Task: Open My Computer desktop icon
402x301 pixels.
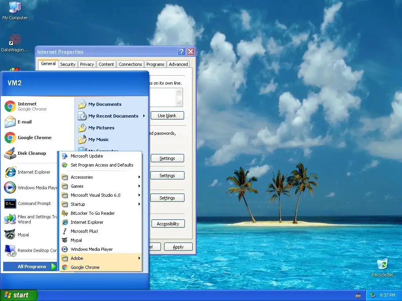Action: pyautogui.click(x=15, y=10)
